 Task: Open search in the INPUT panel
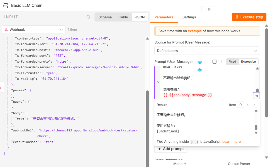pyautogui.click(x=88, y=17)
